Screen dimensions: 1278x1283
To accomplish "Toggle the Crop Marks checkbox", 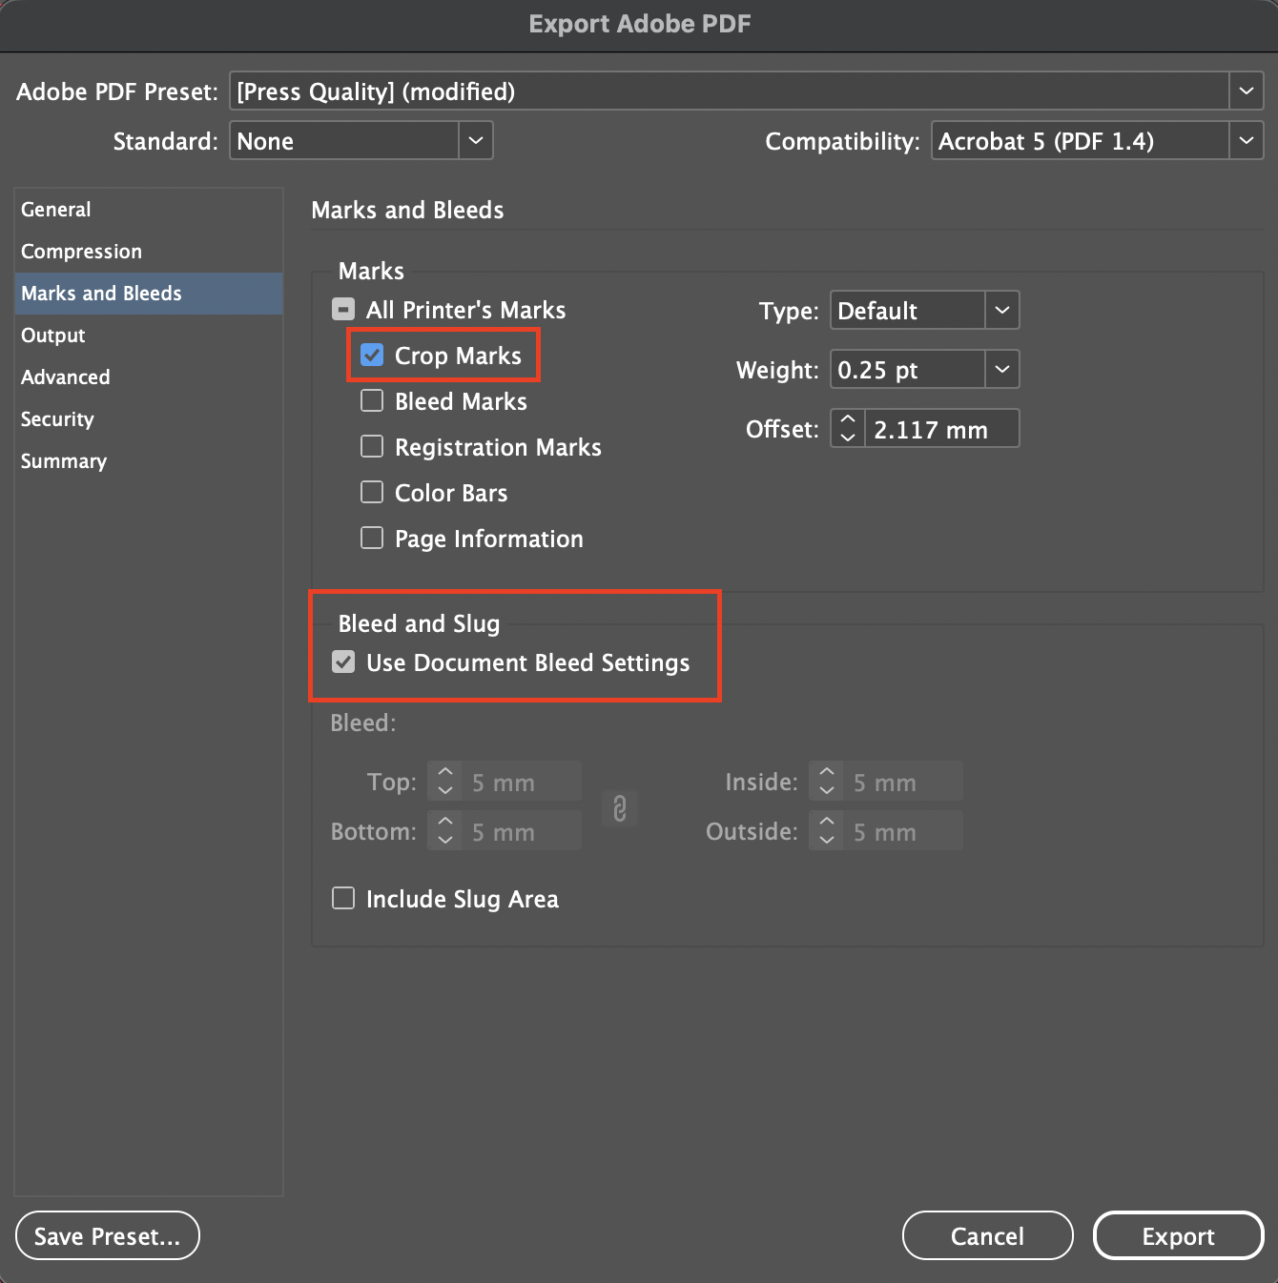I will pos(372,356).
